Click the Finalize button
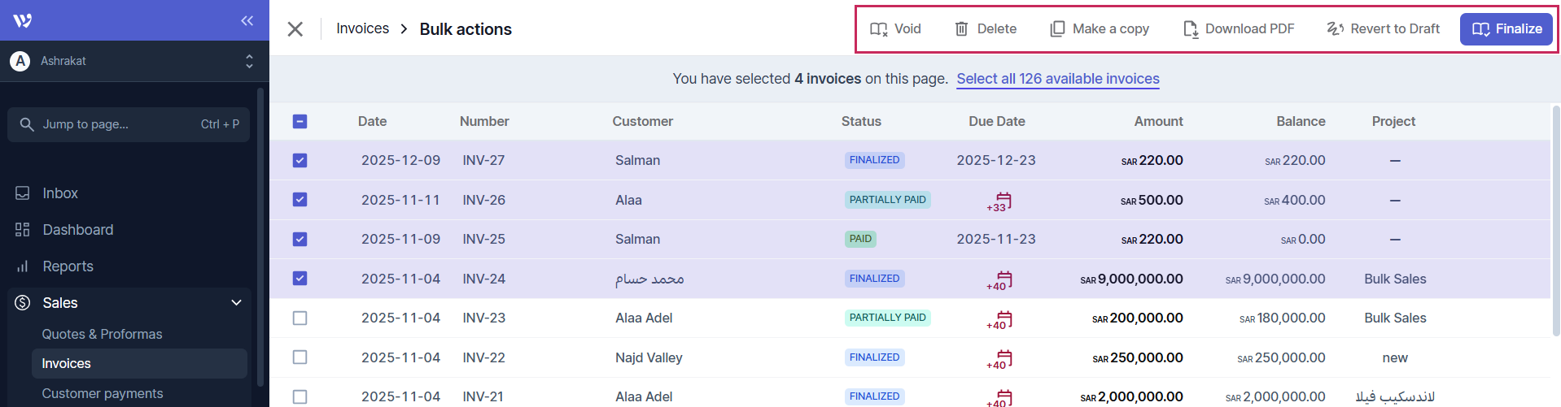 coord(1506,29)
